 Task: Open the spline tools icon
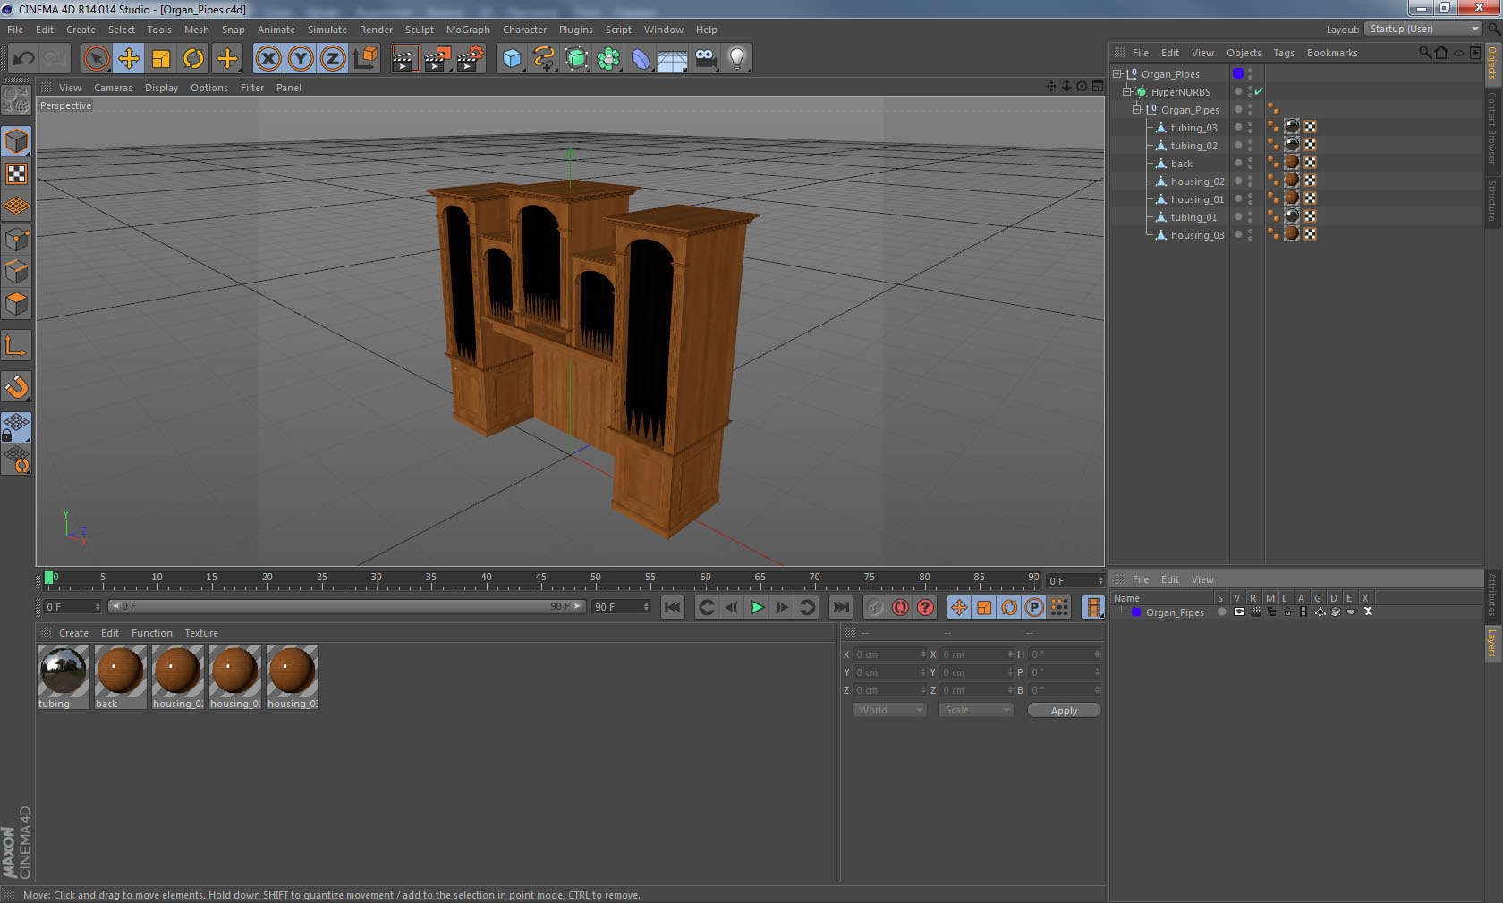[x=543, y=59]
